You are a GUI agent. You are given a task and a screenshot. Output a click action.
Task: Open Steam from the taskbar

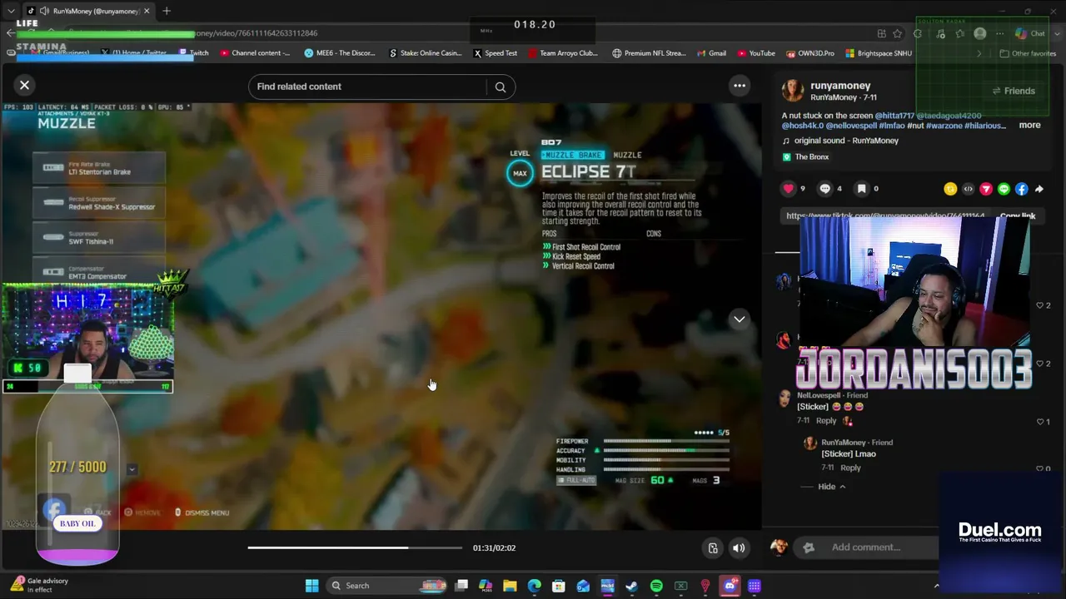click(x=631, y=586)
